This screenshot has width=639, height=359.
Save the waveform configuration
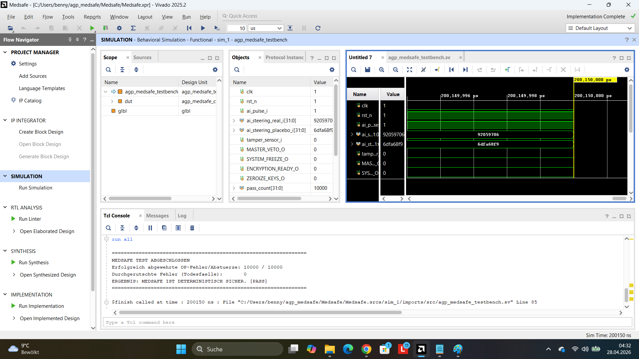click(367, 70)
